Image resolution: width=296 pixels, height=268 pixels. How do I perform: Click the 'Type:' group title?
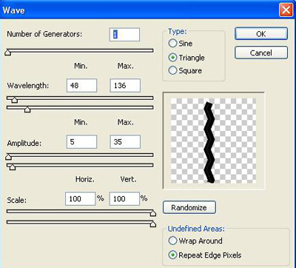point(178,32)
